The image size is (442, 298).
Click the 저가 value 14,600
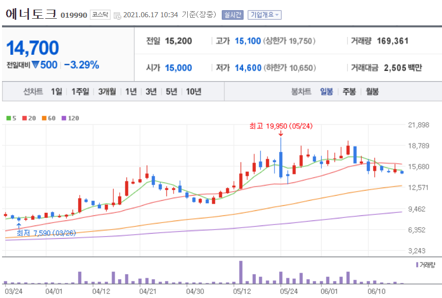coord(248,68)
